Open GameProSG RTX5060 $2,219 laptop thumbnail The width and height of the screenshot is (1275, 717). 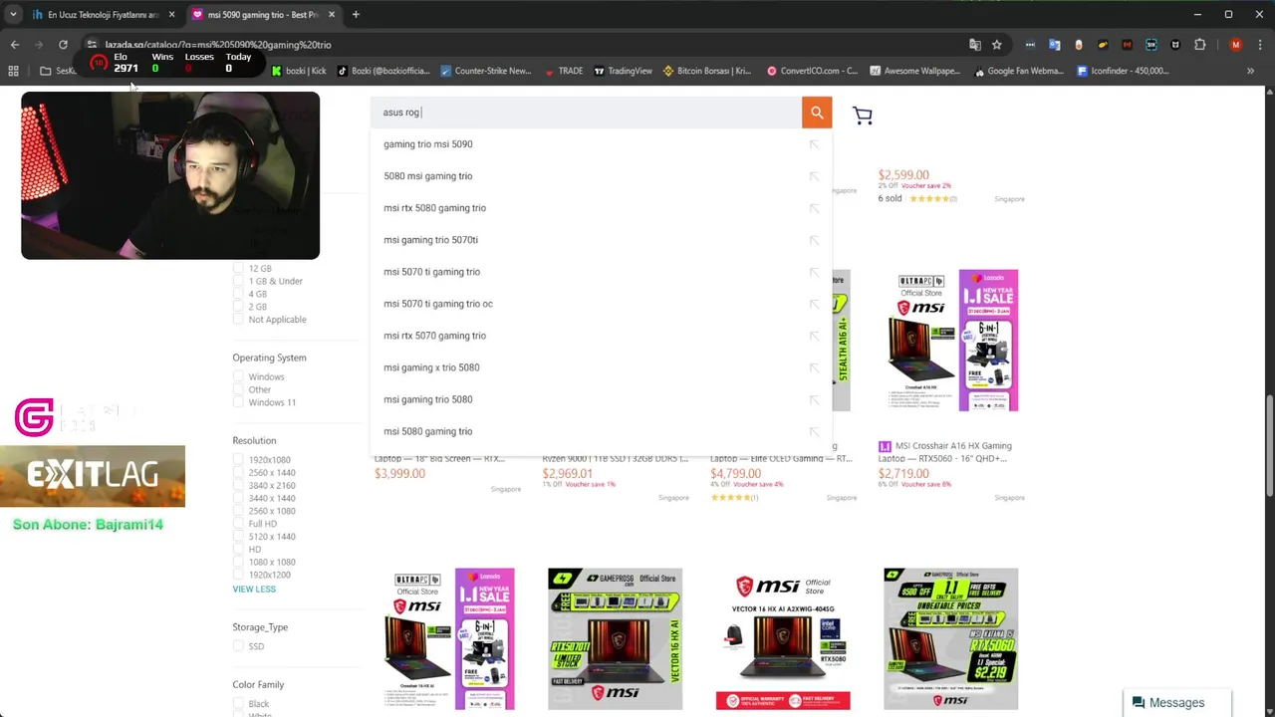[x=950, y=639]
